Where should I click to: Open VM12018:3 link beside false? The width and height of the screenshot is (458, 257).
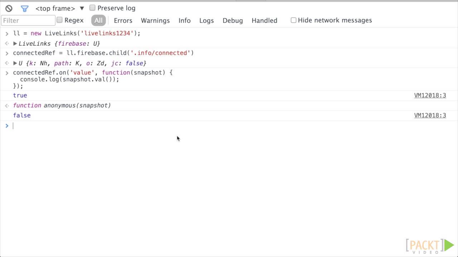(x=430, y=115)
